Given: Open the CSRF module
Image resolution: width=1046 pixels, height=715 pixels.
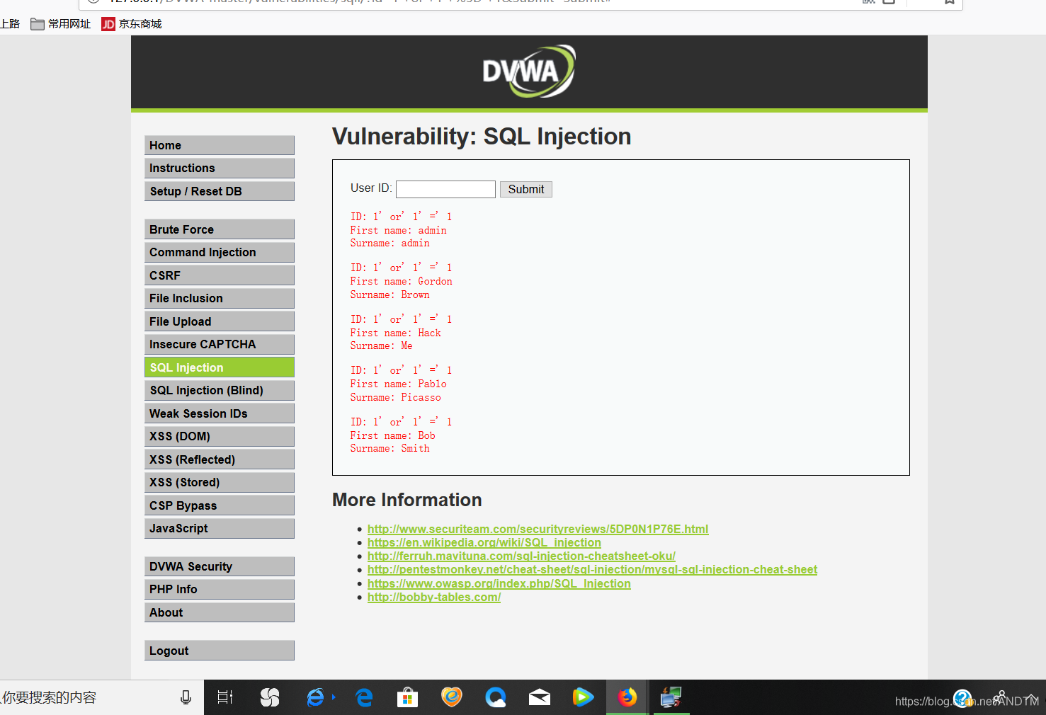Looking at the screenshot, I should (220, 275).
